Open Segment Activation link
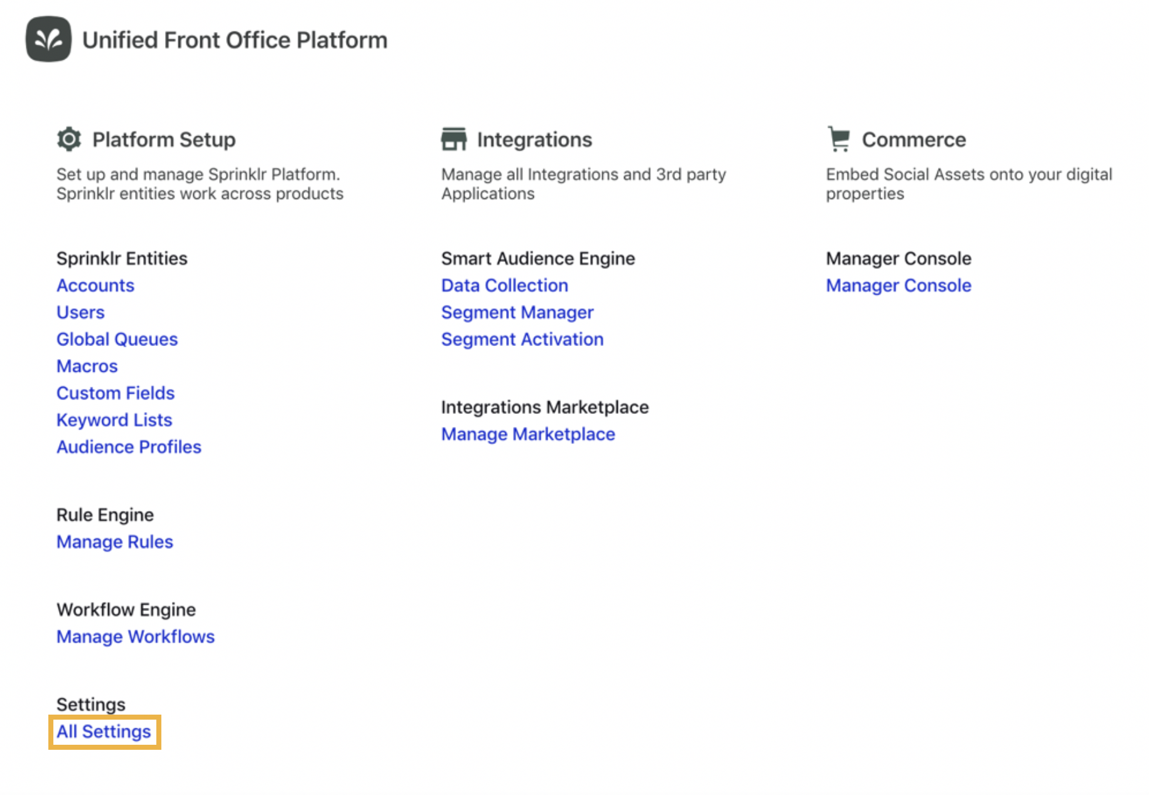This screenshot has width=1149, height=795. pos(522,339)
